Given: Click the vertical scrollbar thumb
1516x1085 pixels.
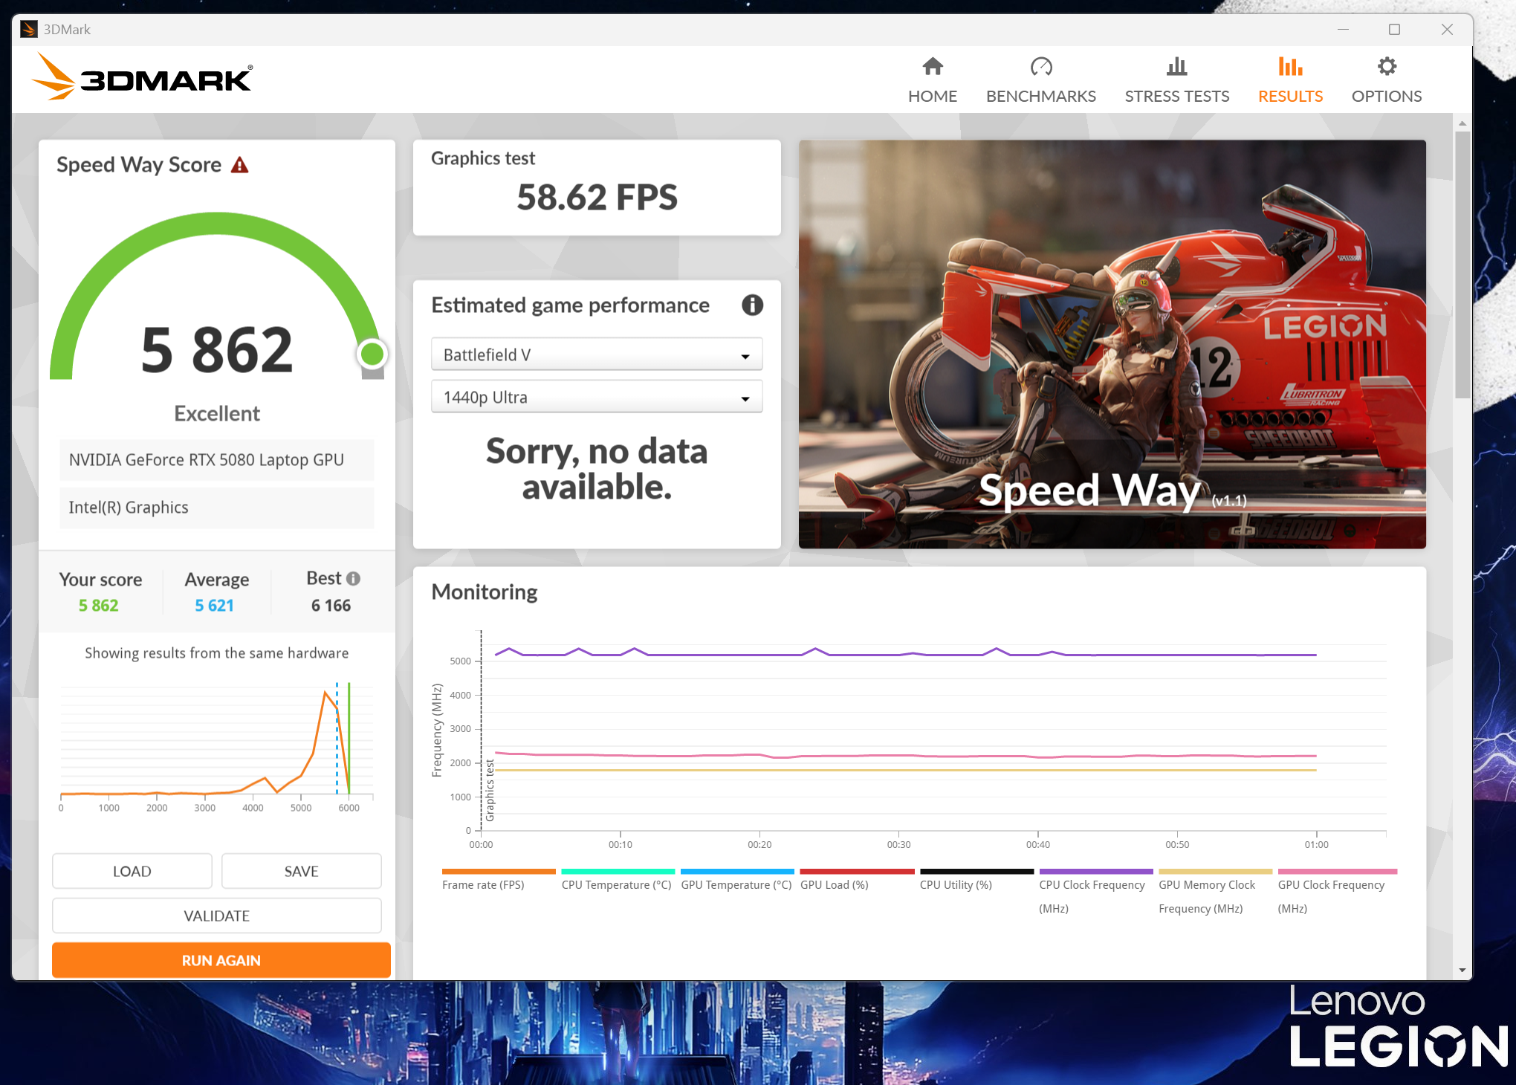Looking at the screenshot, I should point(1462,265).
